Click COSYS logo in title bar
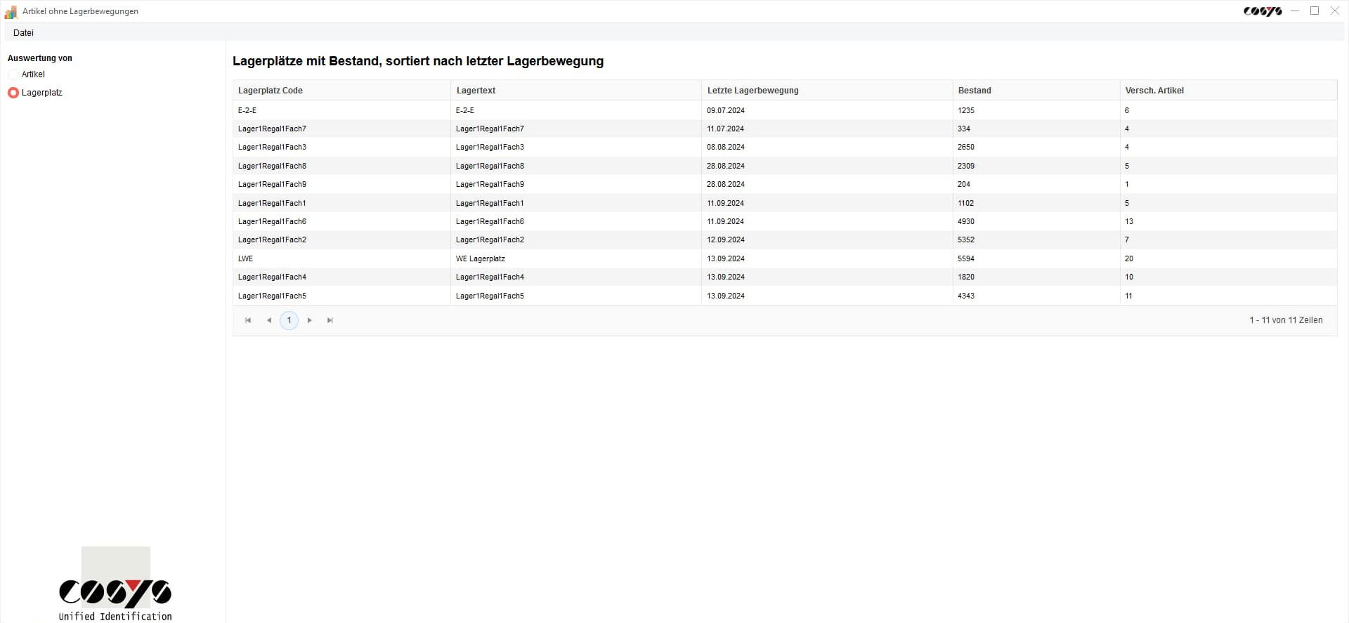 1263,11
